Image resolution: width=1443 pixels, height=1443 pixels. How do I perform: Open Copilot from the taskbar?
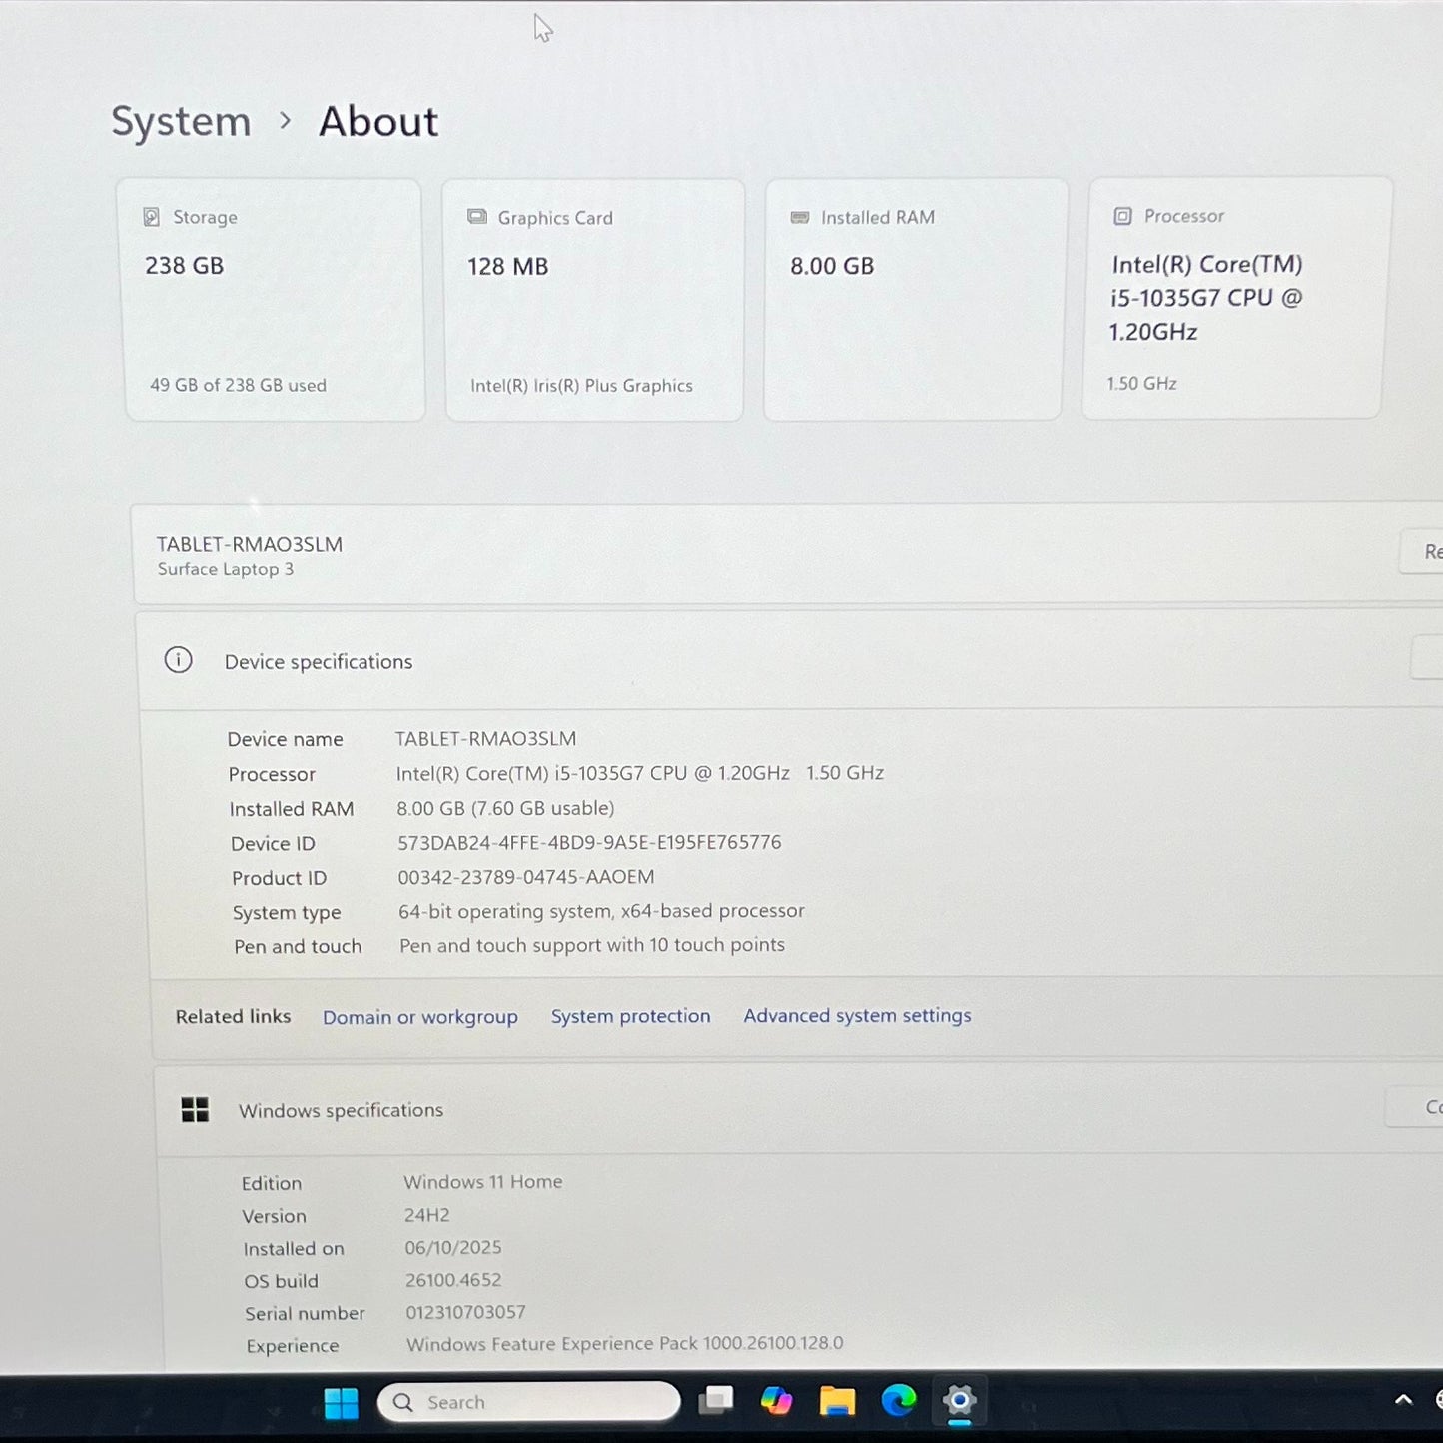[x=777, y=1402]
